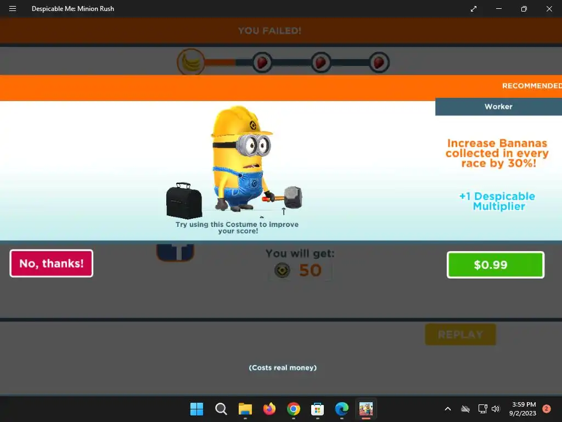
Task: Click the black lunchbox beside the minion
Action: 184,201
